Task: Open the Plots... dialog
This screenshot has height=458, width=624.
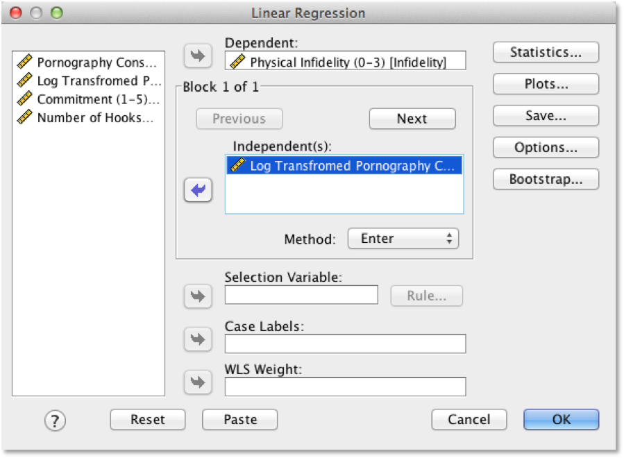Action: pyautogui.click(x=546, y=84)
